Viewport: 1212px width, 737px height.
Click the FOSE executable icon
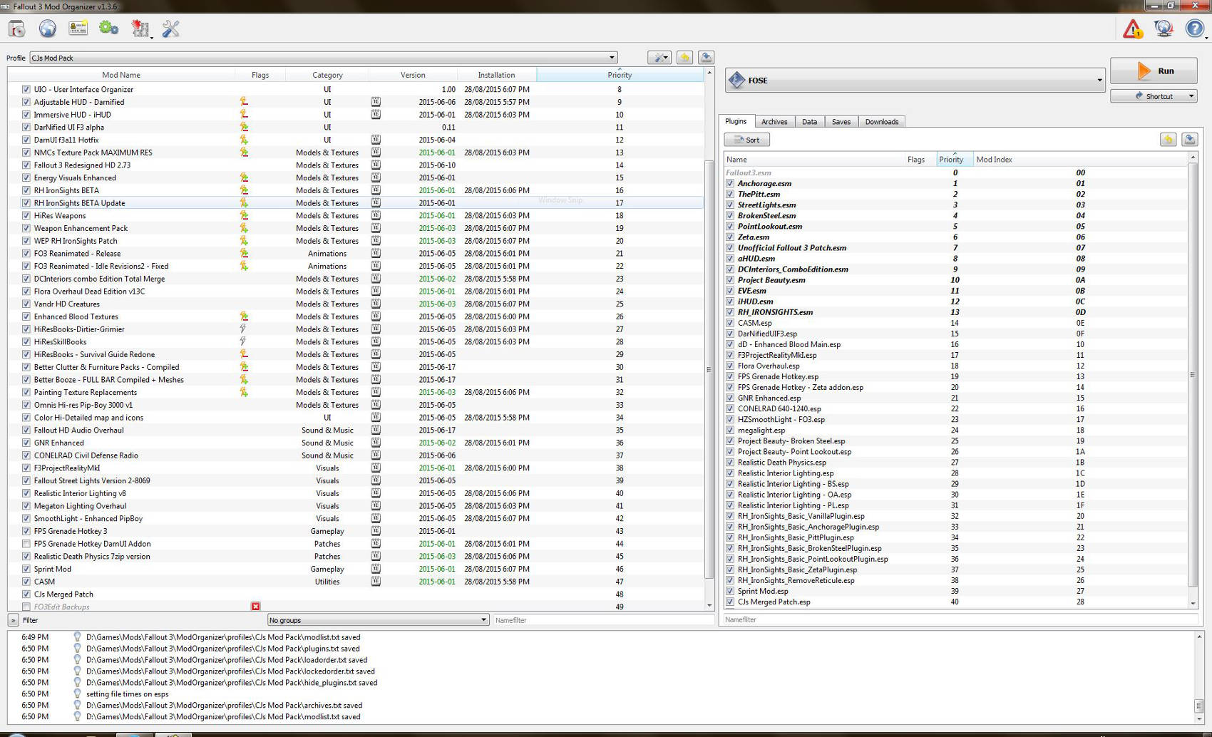[x=736, y=80]
